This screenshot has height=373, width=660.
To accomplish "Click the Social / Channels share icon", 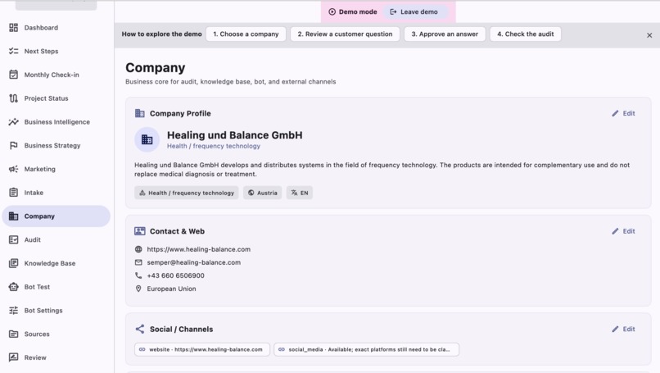I will (140, 330).
